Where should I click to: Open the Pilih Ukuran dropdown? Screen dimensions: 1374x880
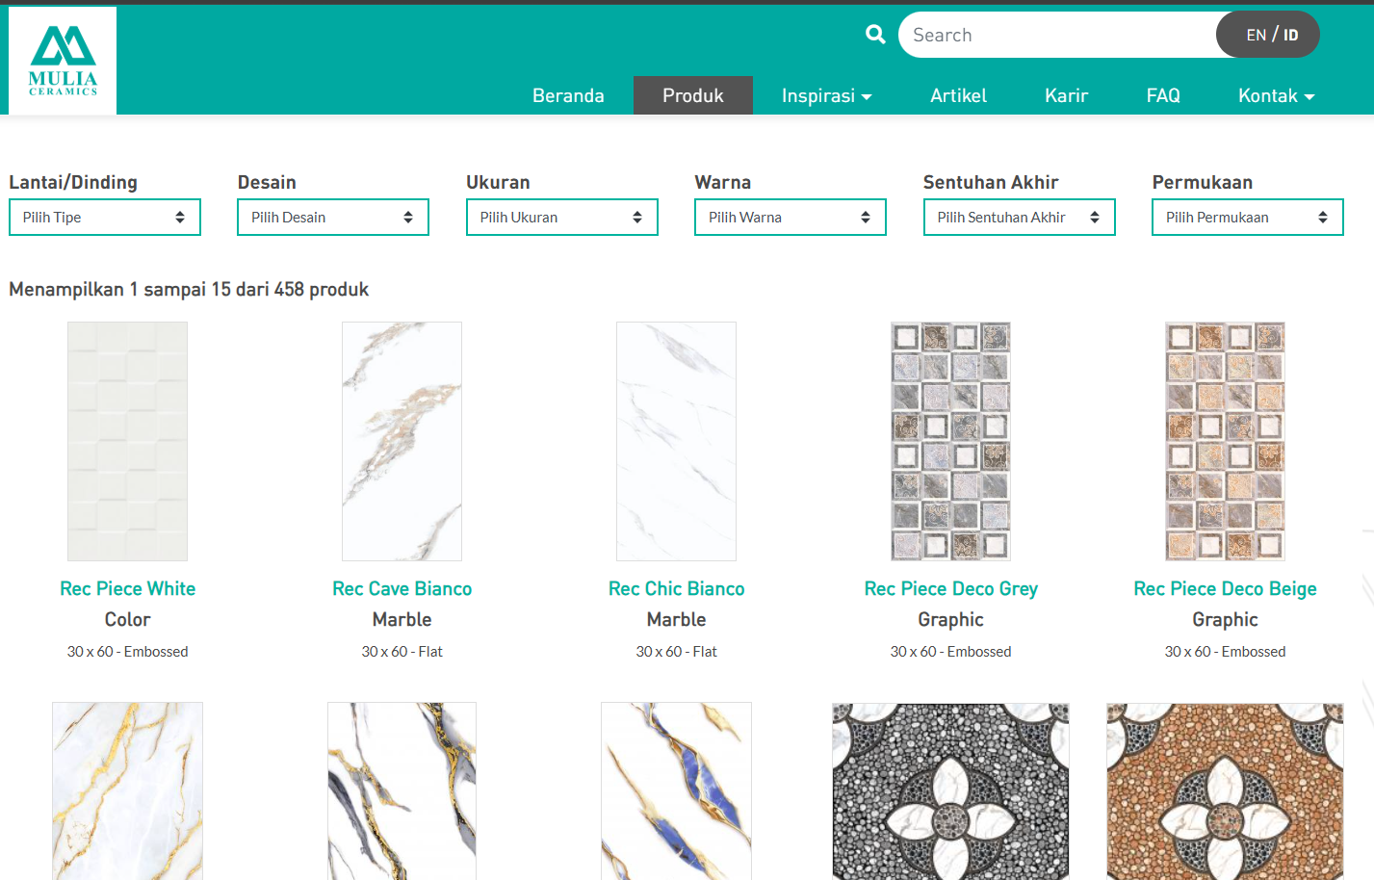point(561,217)
